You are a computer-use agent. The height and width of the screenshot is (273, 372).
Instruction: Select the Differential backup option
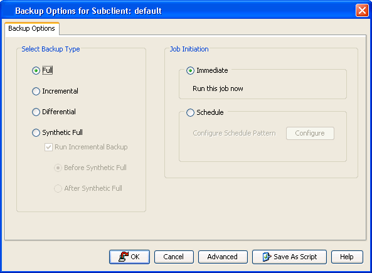(36, 112)
